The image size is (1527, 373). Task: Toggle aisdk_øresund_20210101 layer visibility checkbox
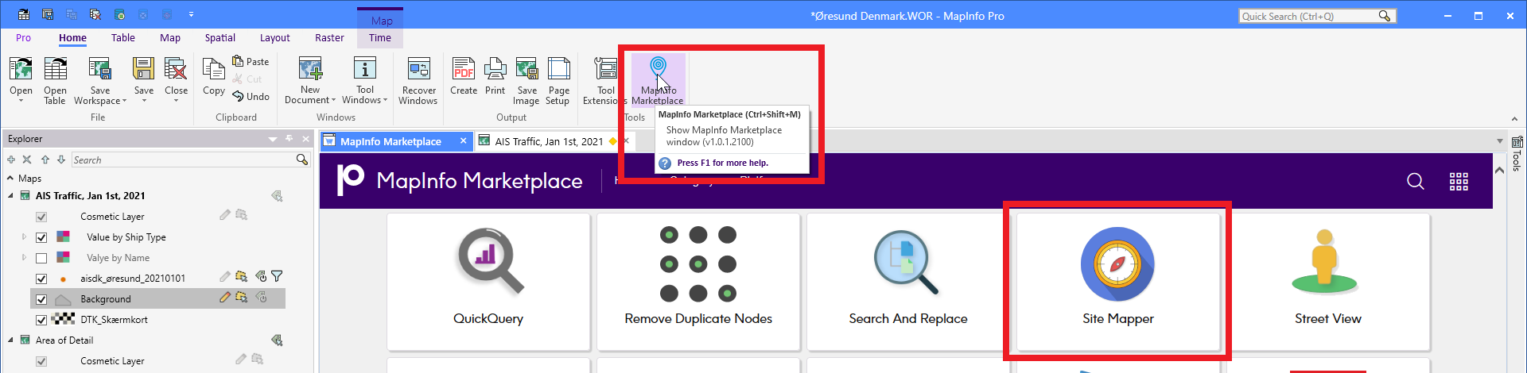(x=41, y=279)
